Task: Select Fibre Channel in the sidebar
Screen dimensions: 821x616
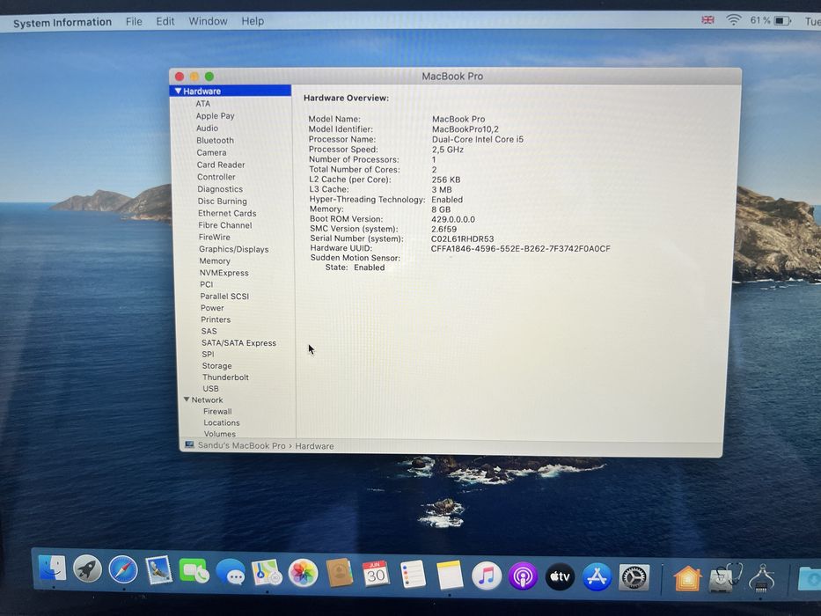Action: coord(225,225)
